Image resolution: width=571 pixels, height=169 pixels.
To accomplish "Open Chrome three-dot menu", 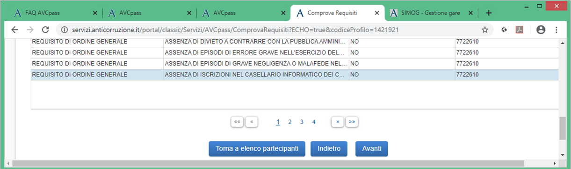I will tap(556, 29).
